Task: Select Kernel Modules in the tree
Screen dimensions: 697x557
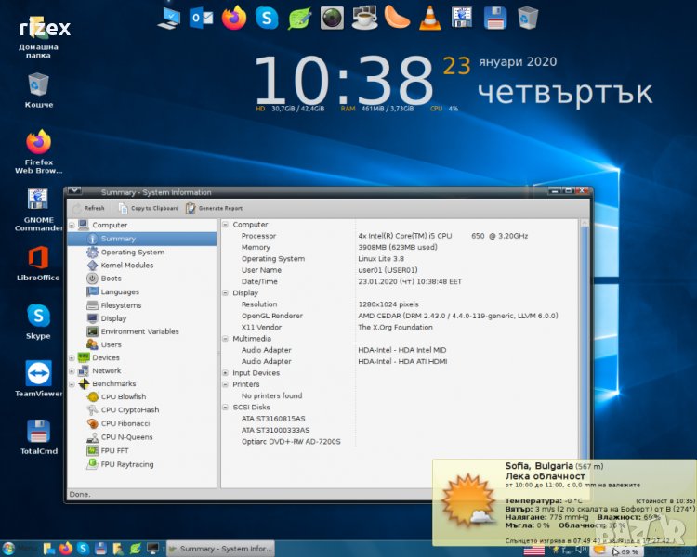Action: click(x=126, y=265)
